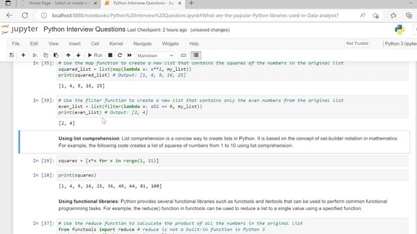Copy selected cells icon
Screen dimensions: 417x234
46,55
